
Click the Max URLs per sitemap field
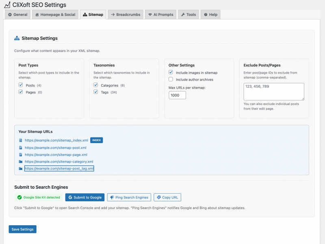pos(177,95)
